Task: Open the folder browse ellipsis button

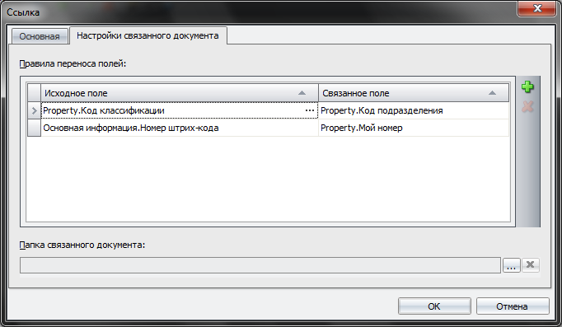Action: [512, 264]
